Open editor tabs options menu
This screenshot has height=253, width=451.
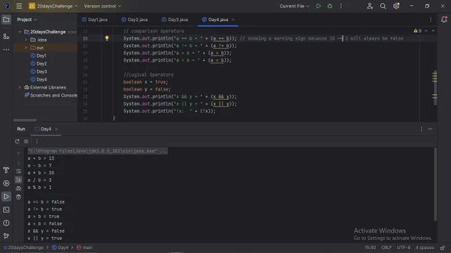[430, 19]
